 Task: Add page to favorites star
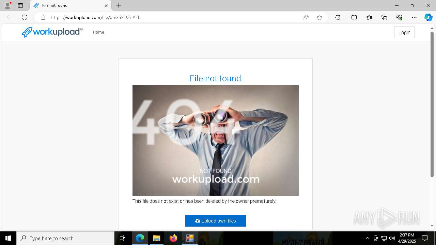coord(320,17)
